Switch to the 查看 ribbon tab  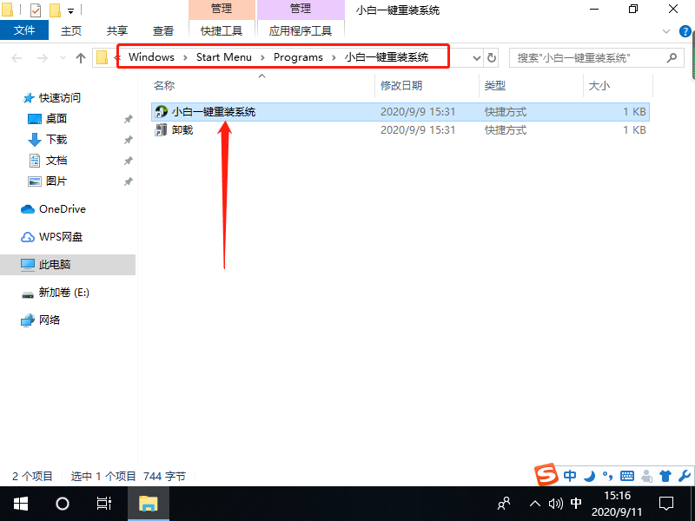[x=163, y=30]
